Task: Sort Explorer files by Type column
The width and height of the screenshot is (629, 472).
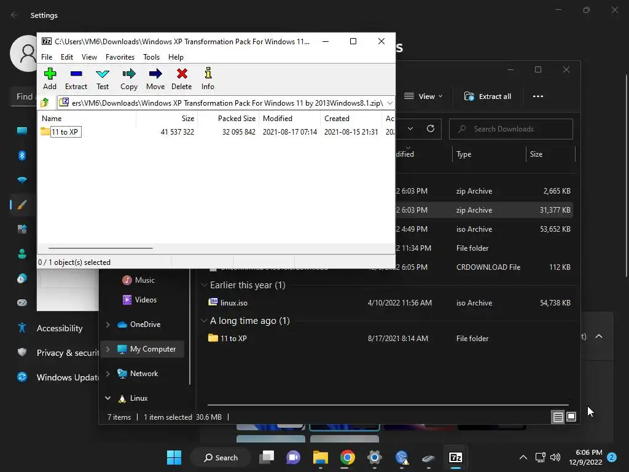Action: click(x=489, y=154)
